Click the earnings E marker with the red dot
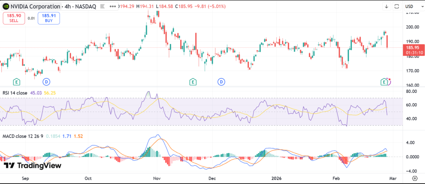This screenshot has width=425, height=184. (385, 82)
